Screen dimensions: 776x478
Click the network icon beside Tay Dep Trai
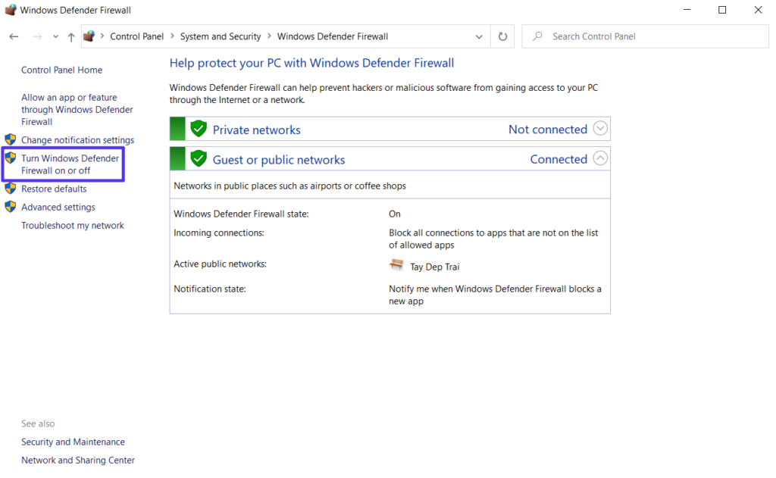point(397,265)
